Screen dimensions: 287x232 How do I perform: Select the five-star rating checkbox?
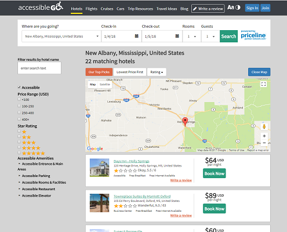pyautogui.click(x=19, y=153)
